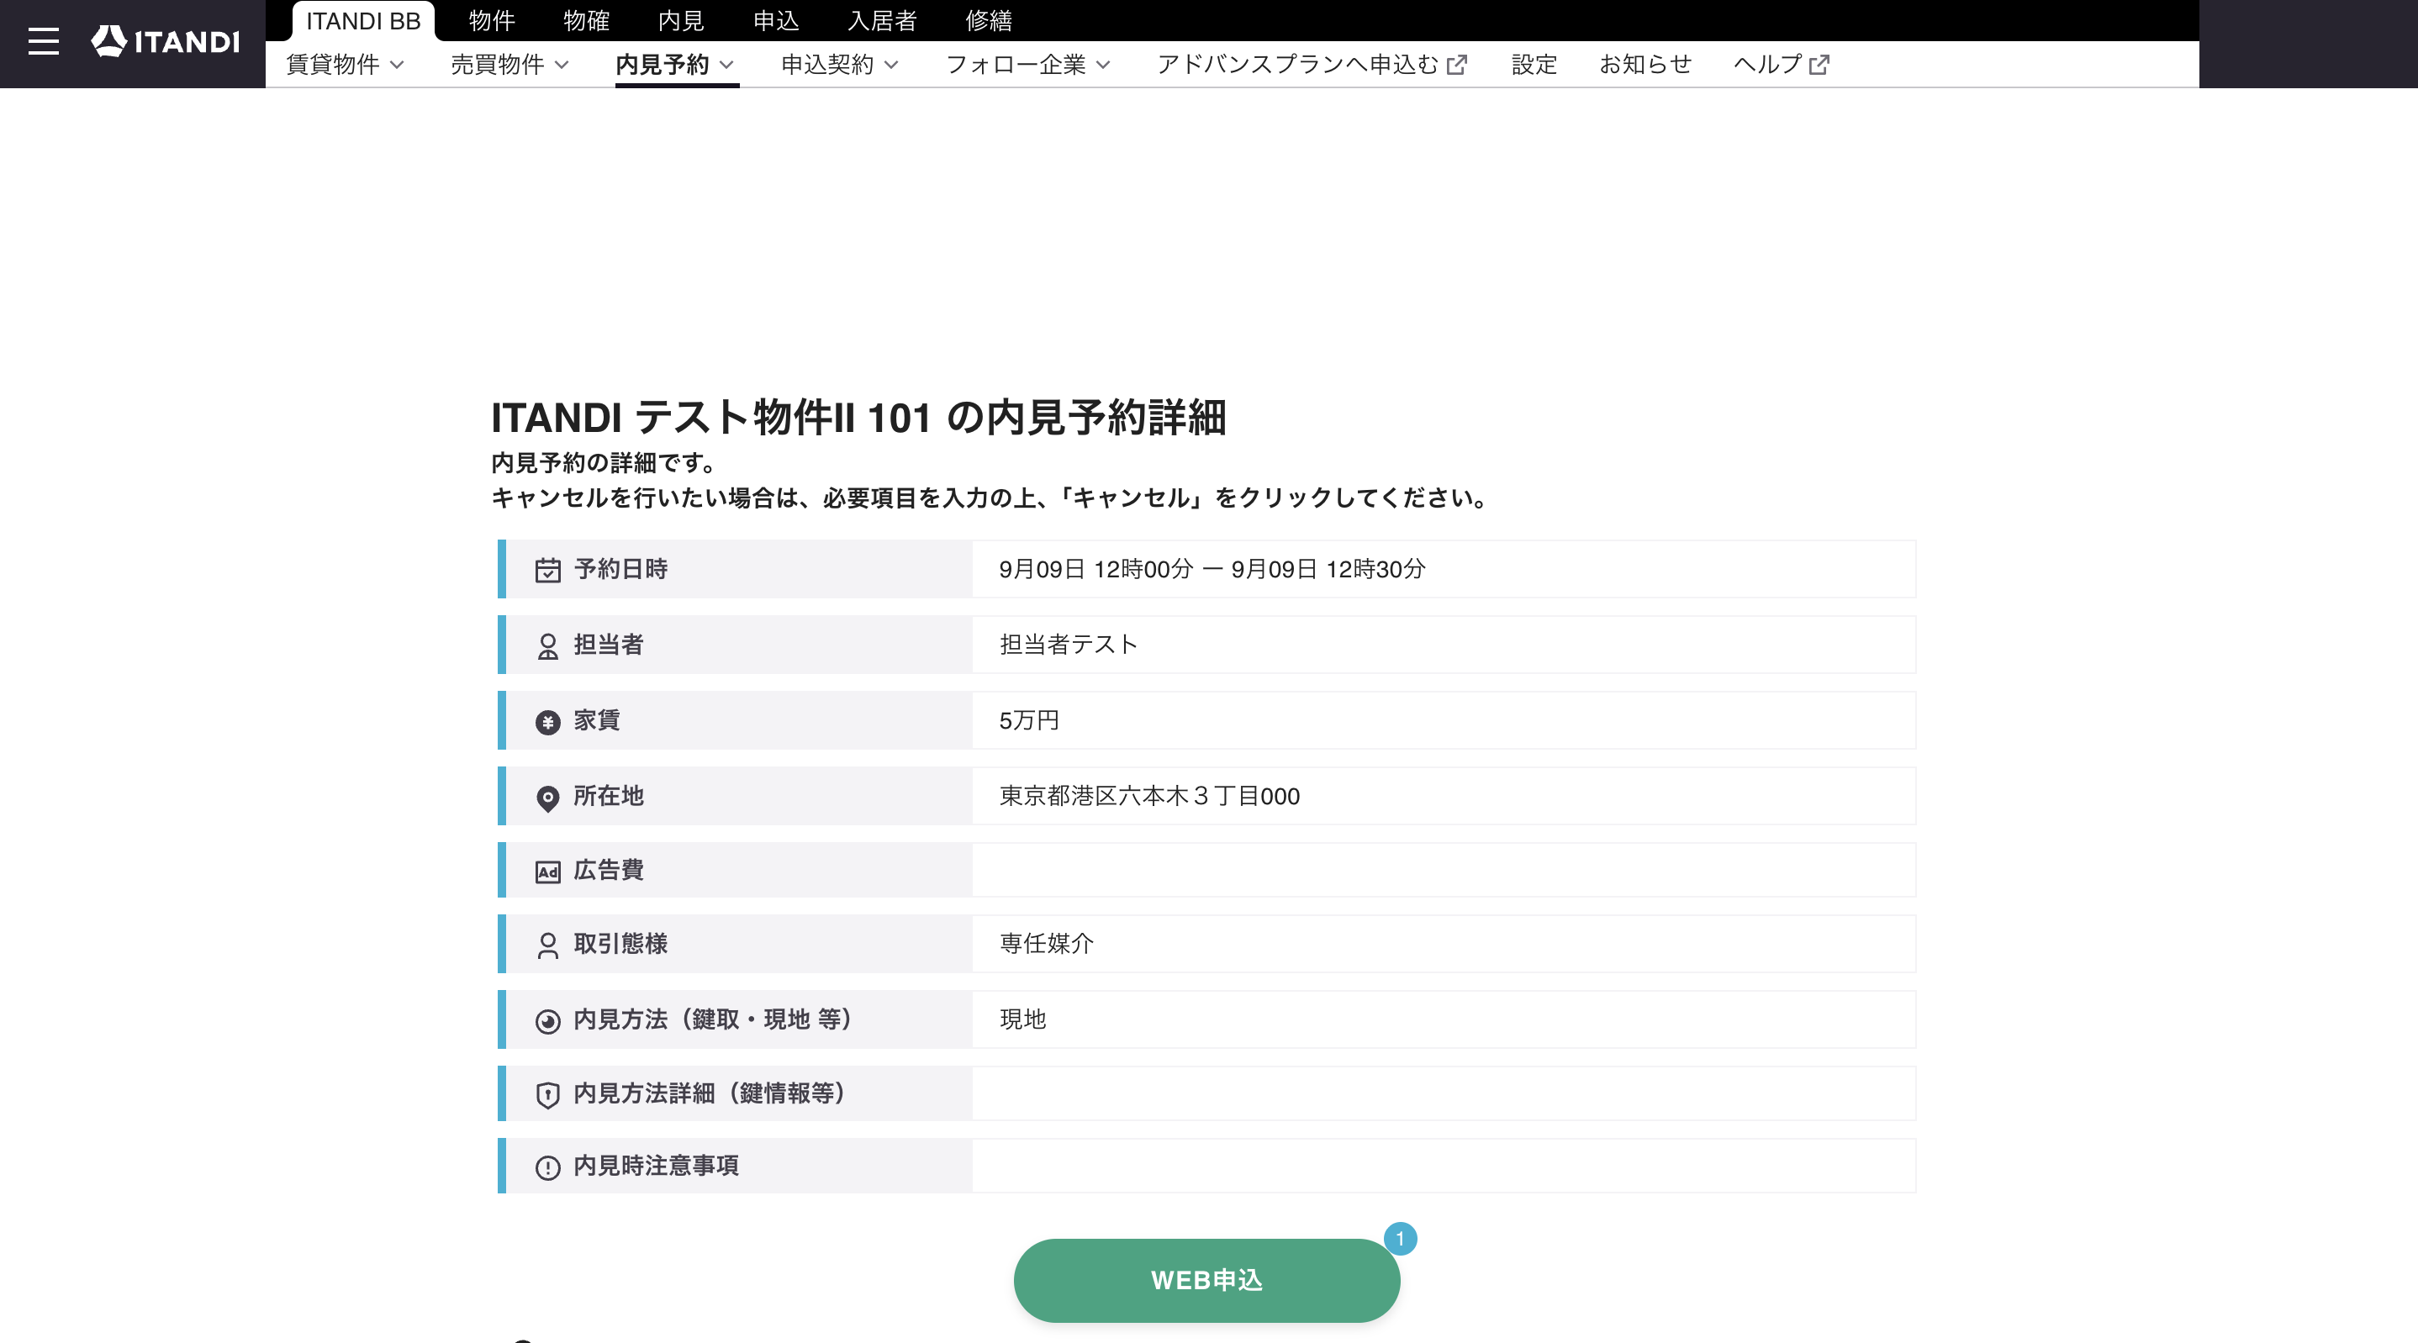Click the yen coin icon beside 家賃

tap(547, 722)
